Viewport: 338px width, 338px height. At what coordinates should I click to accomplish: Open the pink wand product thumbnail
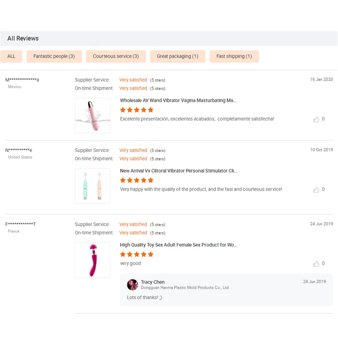[92, 115]
